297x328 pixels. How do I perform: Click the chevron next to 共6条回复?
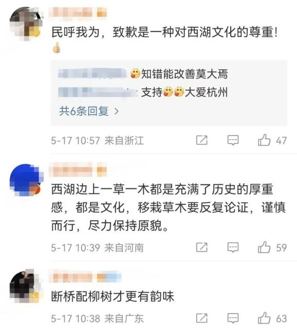pyautogui.click(x=117, y=111)
